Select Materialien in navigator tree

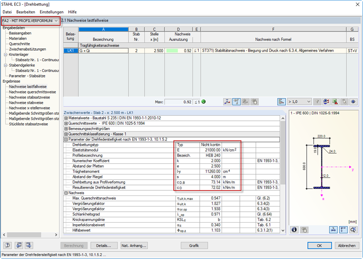click(18, 38)
